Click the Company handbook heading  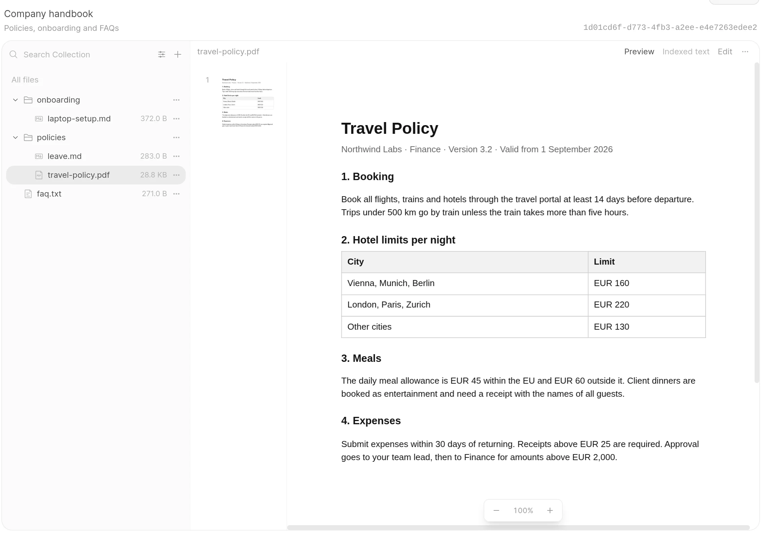(48, 14)
